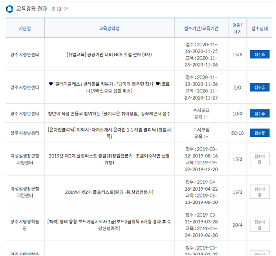Click capacity value 5/0
This screenshot has height=256, width=276.
pos(237,87)
